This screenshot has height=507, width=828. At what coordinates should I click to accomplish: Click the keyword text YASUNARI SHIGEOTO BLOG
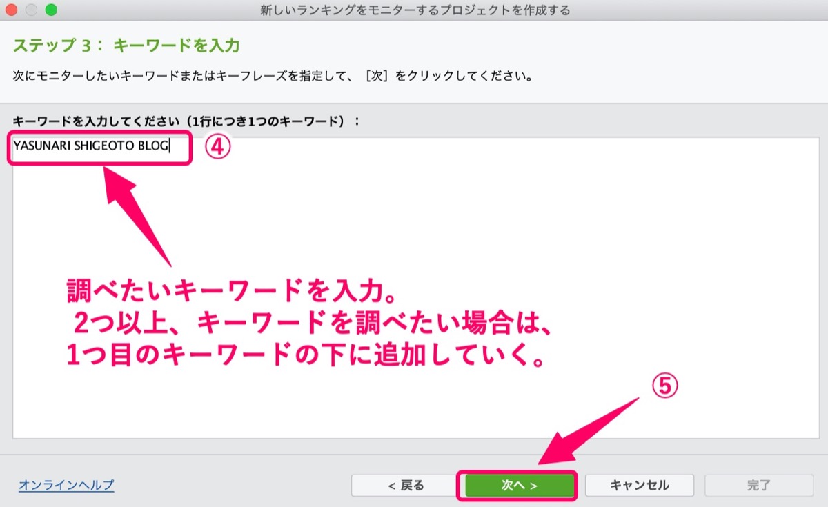(x=91, y=146)
